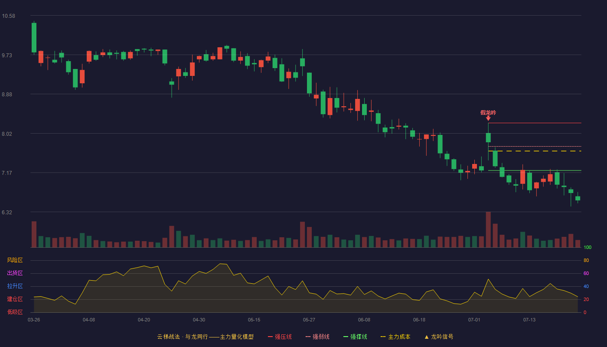Click the 04-20 date axis label
This screenshot has height=347, width=607.
tap(144, 320)
